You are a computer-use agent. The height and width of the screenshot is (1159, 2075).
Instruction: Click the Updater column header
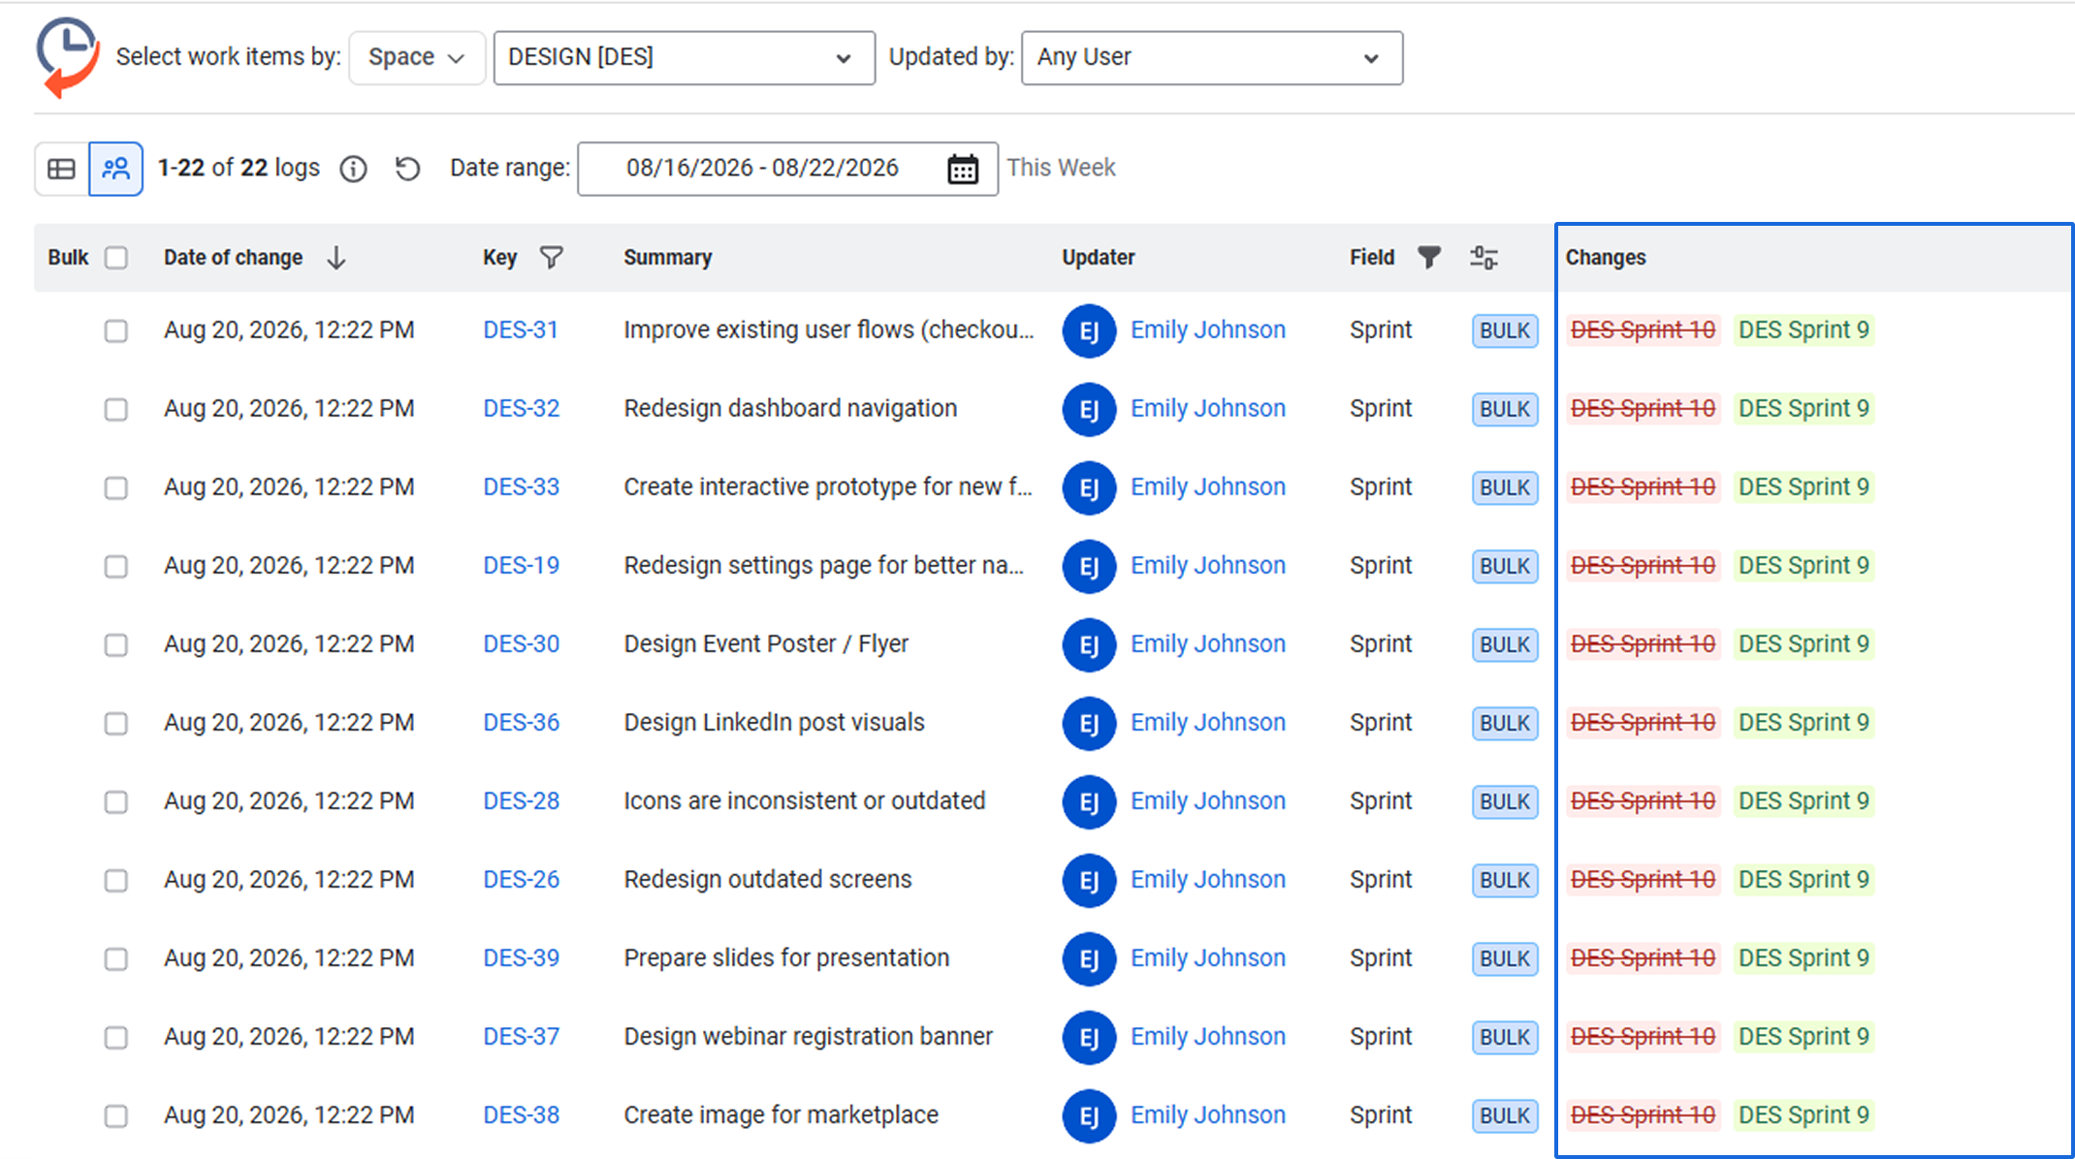(1099, 258)
